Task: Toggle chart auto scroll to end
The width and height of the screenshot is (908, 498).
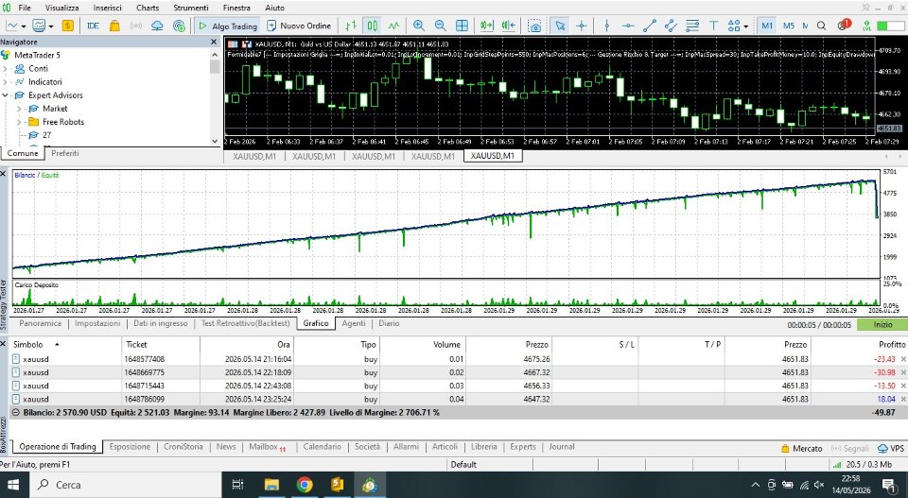Action: click(487, 26)
